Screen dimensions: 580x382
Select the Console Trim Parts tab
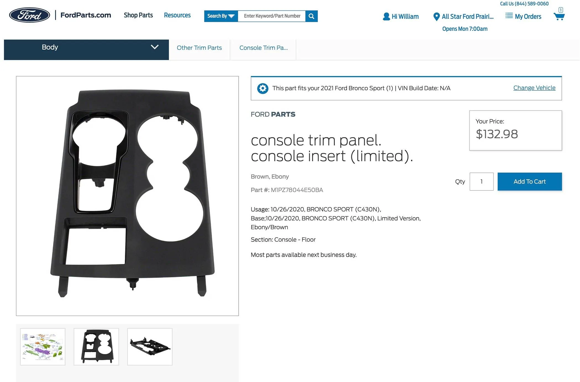[263, 48]
